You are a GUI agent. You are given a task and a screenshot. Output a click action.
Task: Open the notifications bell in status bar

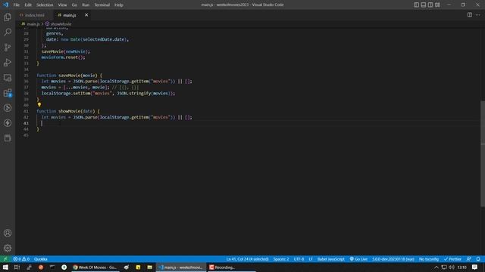pos(478,259)
